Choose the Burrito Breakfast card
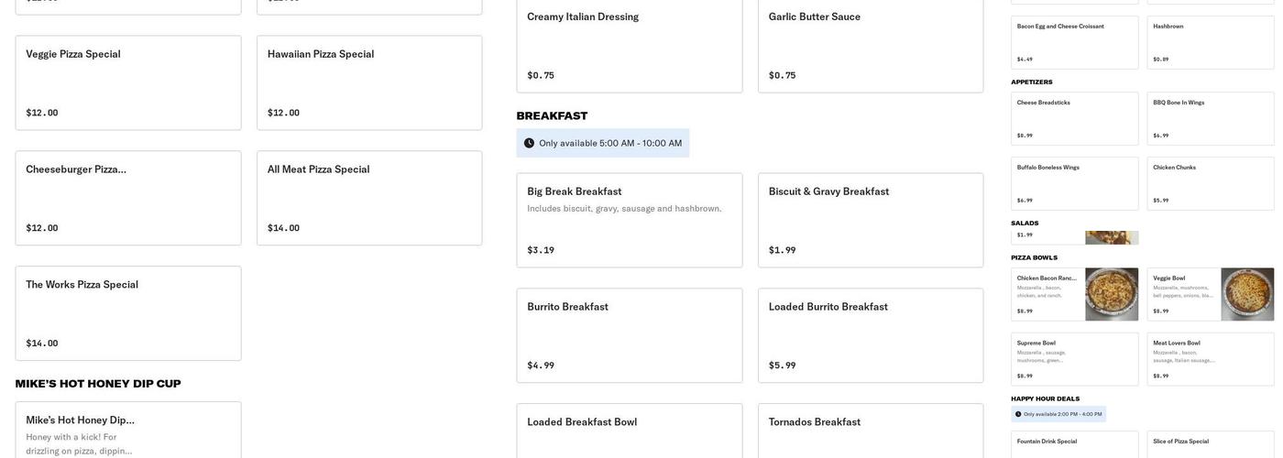The width and height of the screenshot is (1283, 458). click(629, 335)
